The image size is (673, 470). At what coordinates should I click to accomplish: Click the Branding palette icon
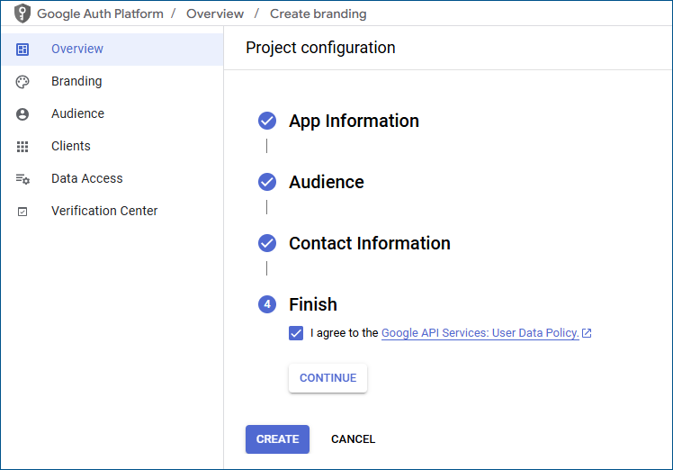click(x=22, y=82)
